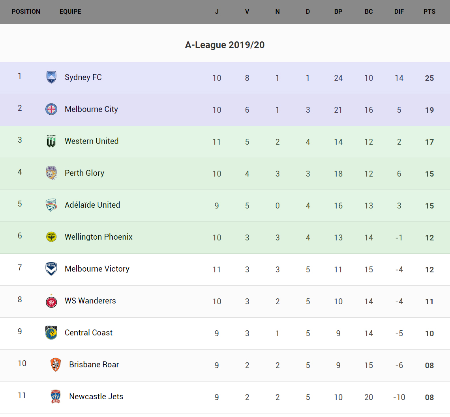
Task: Select the Melbourne Victory shield icon
Action: tap(51, 269)
